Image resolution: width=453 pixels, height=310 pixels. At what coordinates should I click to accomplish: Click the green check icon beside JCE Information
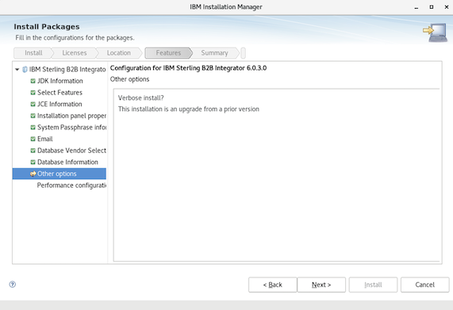pyautogui.click(x=33, y=104)
